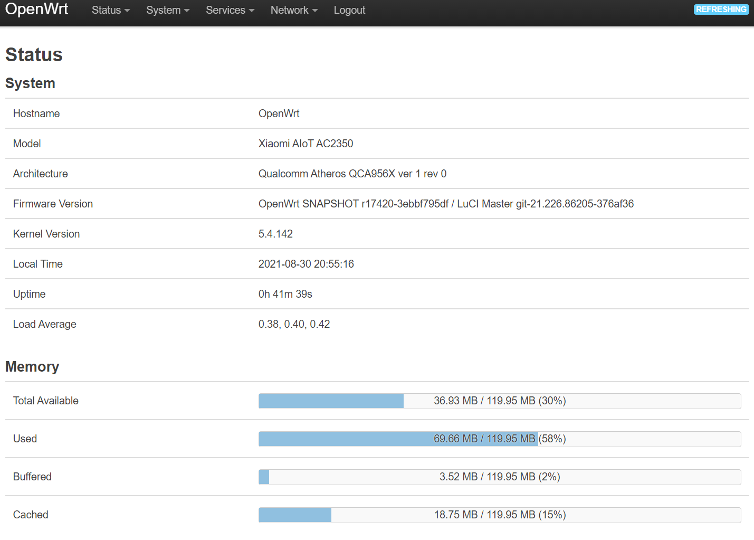Select the kernel version 5.4.142
This screenshot has width=754, height=540.
pyautogui.click(x=275, y=234)
